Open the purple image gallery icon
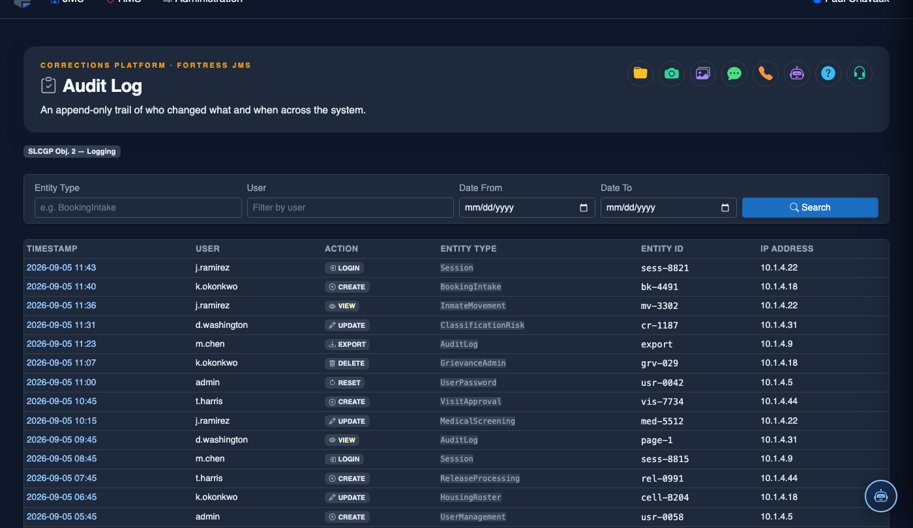The width and height of the screenshot is (913, 528). pos(703,73)
